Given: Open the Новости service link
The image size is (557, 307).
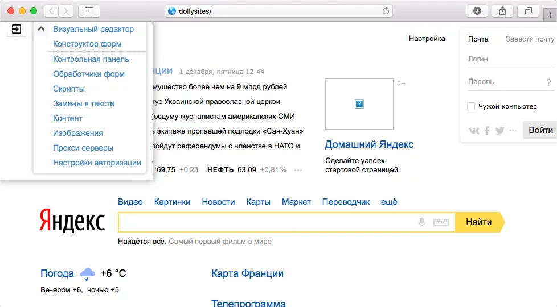Looking at the screenshot, I should click(x=218, y=202).
